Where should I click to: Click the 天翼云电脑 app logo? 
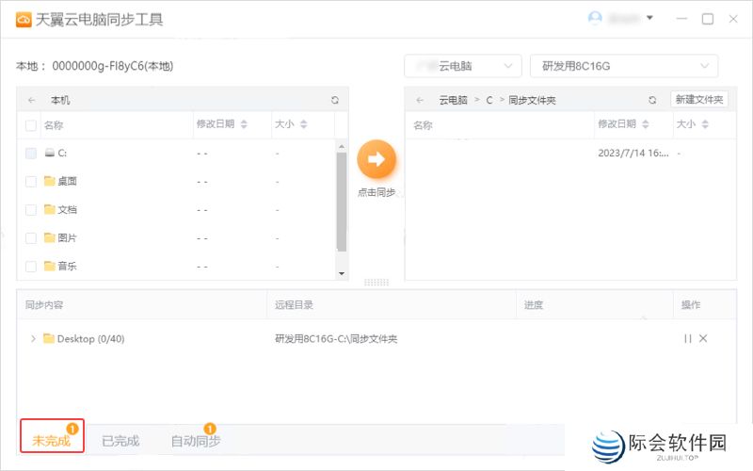tap(24, 20)
